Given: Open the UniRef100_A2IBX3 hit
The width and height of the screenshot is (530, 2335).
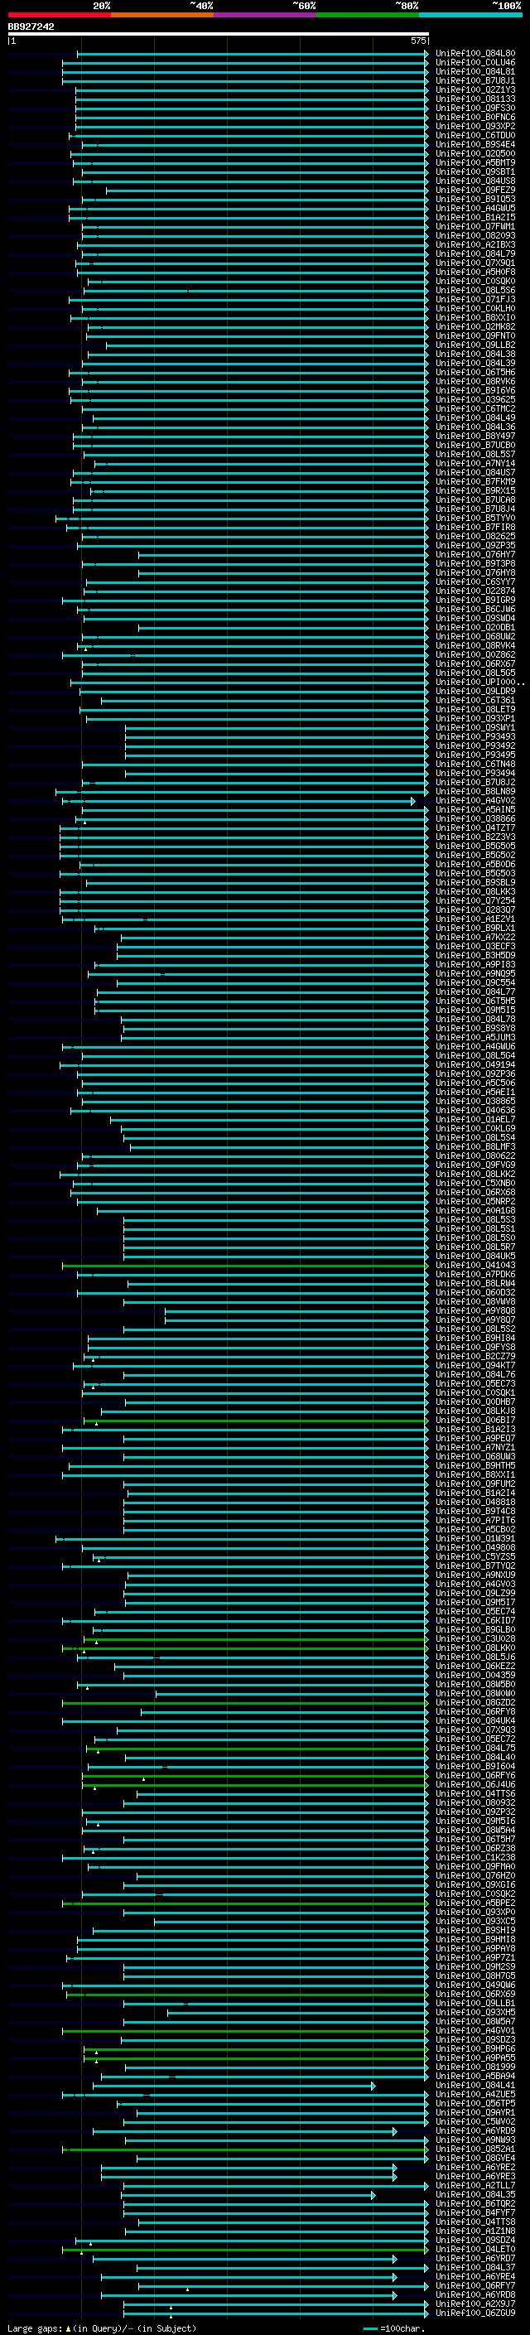Looking at the screenshot, I should (475, 244).
